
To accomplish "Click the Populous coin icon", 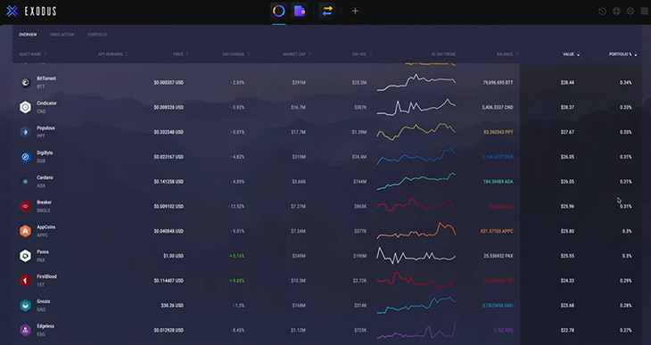I will click(x=25, y=132).
